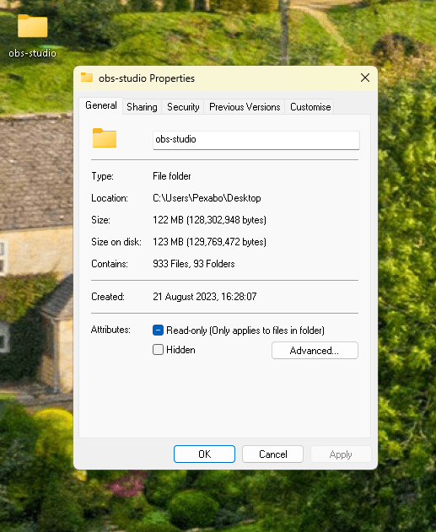This screenshot has width=436, height=532.
Task: Click the 933 Files, 93 Folders text
Action: [194, 264]
